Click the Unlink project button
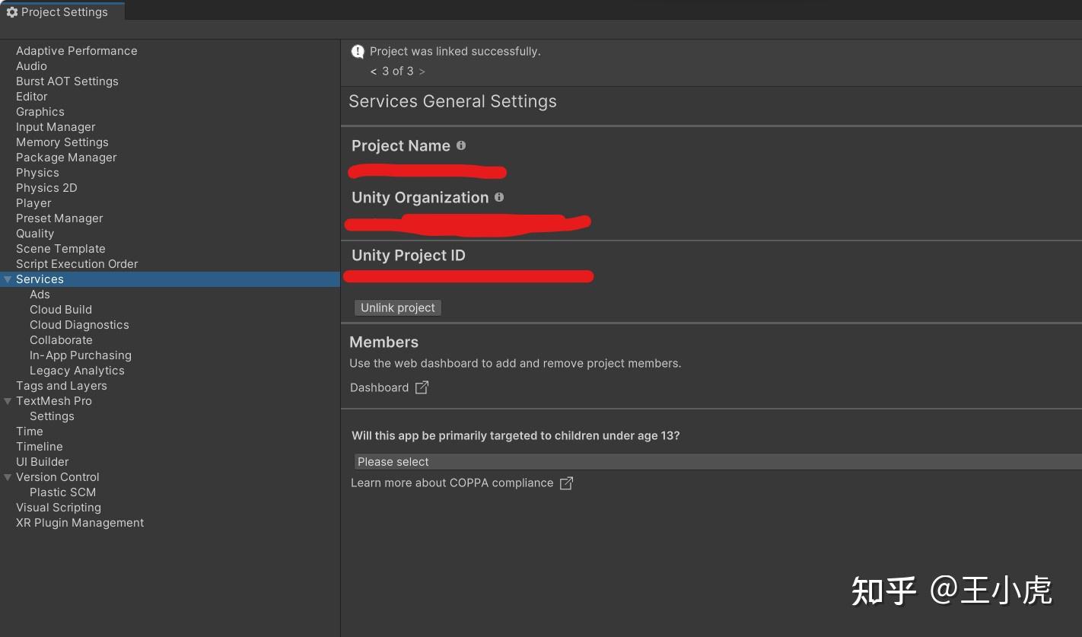The image size is (1082, 637). tap(397, 307)
